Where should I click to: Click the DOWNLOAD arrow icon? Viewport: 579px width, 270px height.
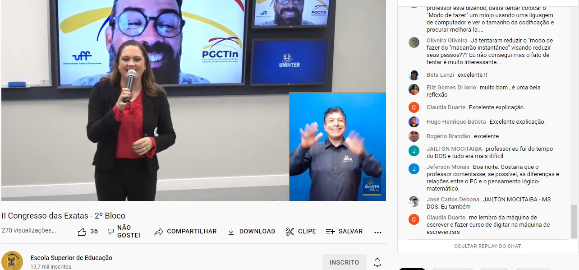[x=231, y=232]
